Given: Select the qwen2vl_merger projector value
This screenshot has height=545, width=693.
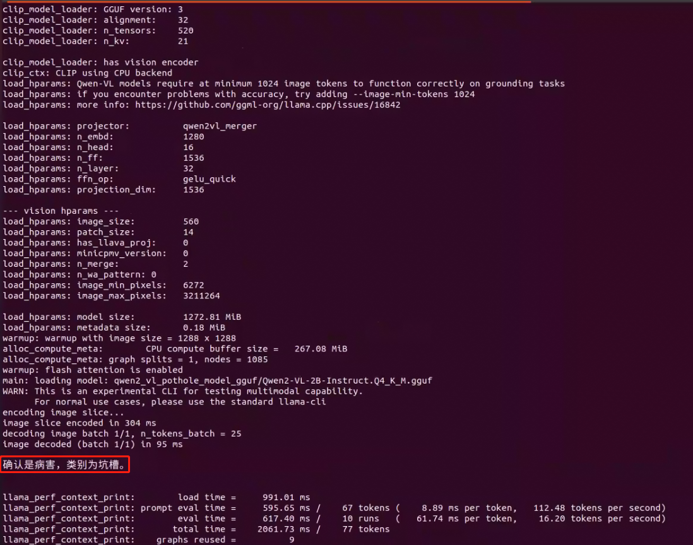Looking at the screenshot, I should [x=220, y=126].
